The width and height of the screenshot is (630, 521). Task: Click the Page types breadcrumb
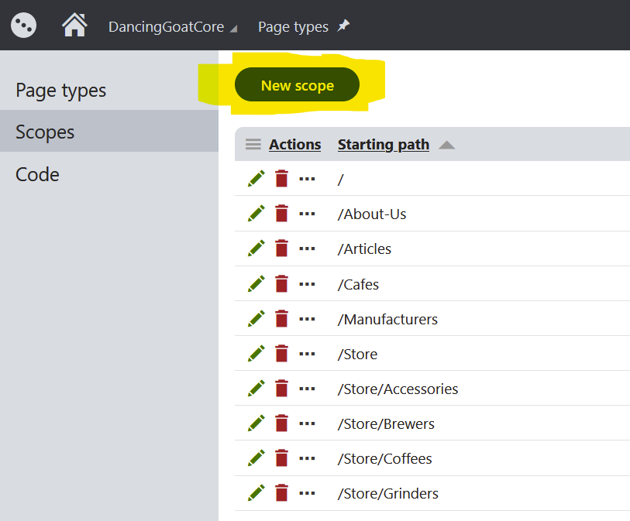pos(293,27)
